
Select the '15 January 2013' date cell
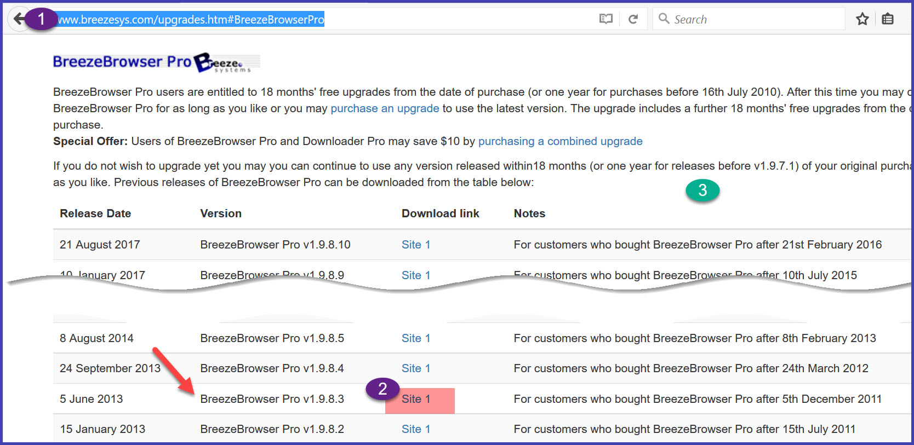(102, 429)
